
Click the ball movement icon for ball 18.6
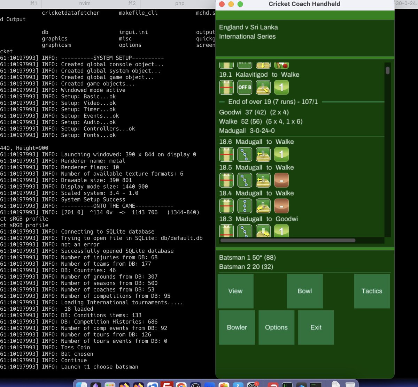245,154
